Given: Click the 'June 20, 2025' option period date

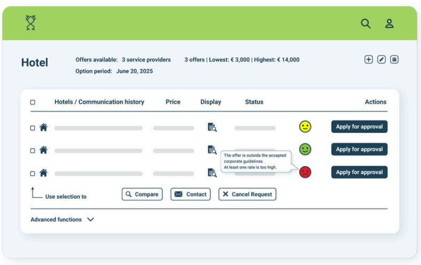Looking at the screenshot, I should pyautogui.click(x=134, y=71).
